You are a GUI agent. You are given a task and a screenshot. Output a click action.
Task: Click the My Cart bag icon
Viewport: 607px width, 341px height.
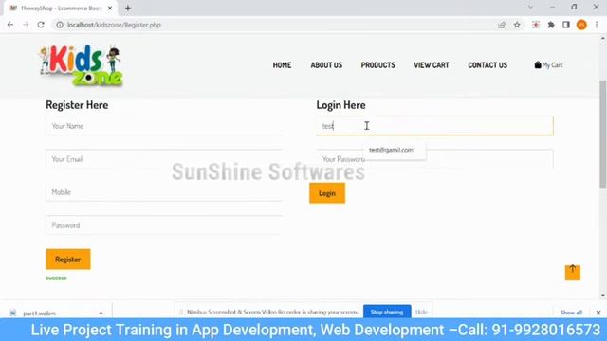point(538,64)
